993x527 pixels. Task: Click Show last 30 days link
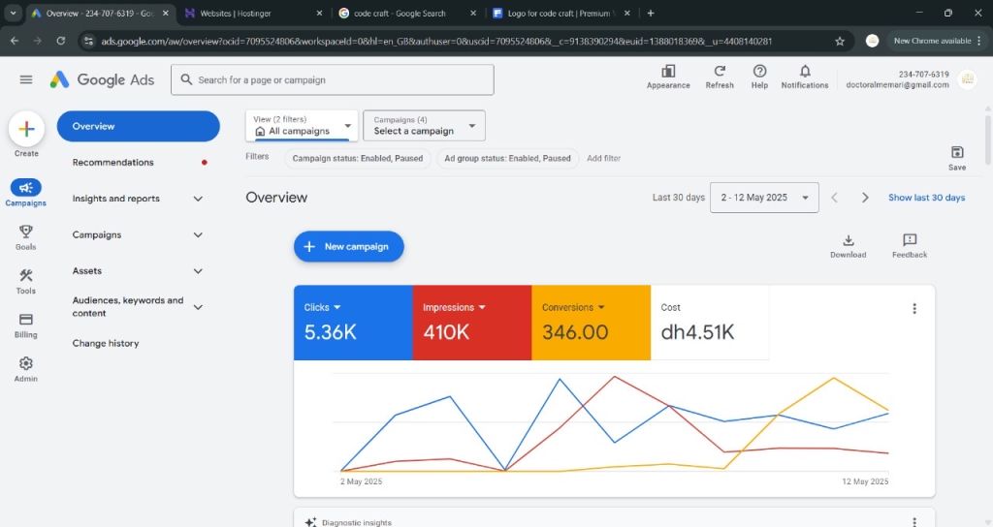point(926,198)
